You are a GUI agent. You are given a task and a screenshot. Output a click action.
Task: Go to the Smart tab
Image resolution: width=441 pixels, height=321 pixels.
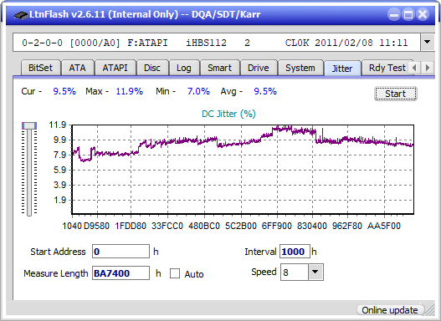(x=219, y=68)
